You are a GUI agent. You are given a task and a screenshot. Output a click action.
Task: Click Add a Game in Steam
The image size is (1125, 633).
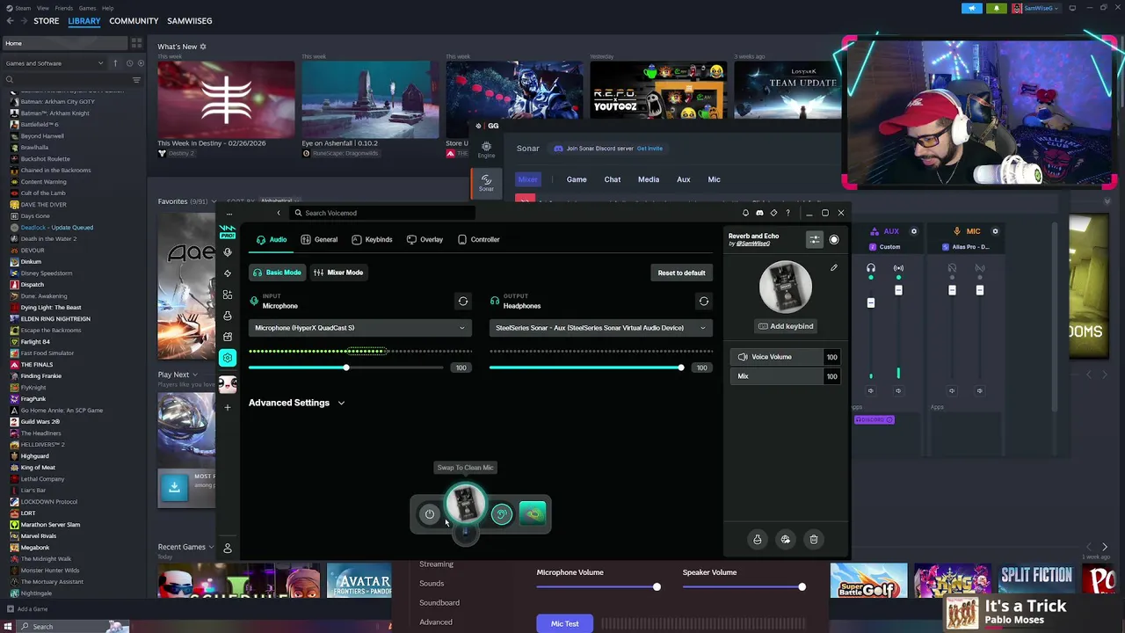click(x=26, y=609)
